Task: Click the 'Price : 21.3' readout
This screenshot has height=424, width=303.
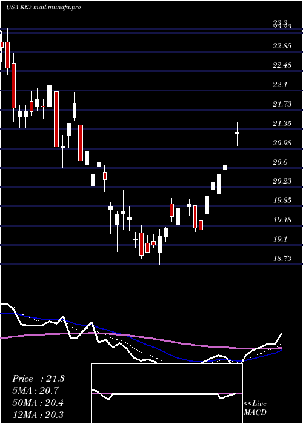Action: (38, 379)
